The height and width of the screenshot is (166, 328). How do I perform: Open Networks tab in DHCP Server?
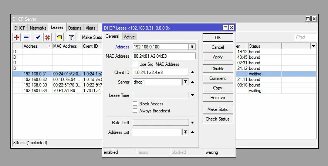point(38,28)
